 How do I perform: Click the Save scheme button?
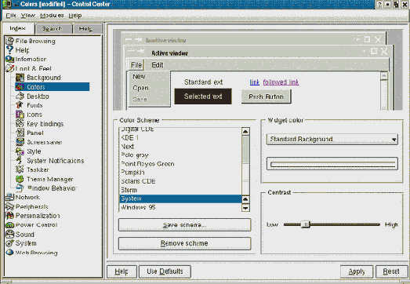184,225
